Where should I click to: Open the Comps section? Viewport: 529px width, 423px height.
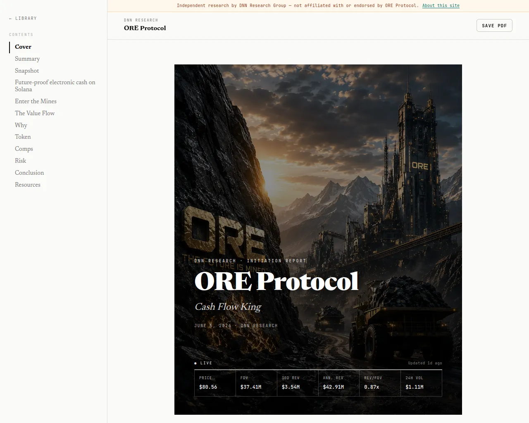click(x=24, y=149)
